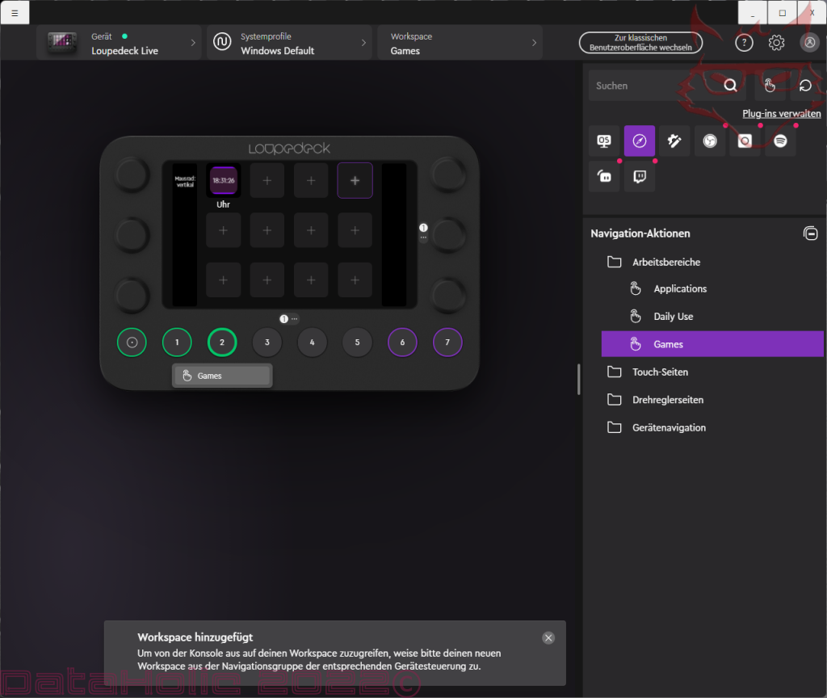
Task: Select round device button 3
Action: pyautogui.click(x=267, y=343)
